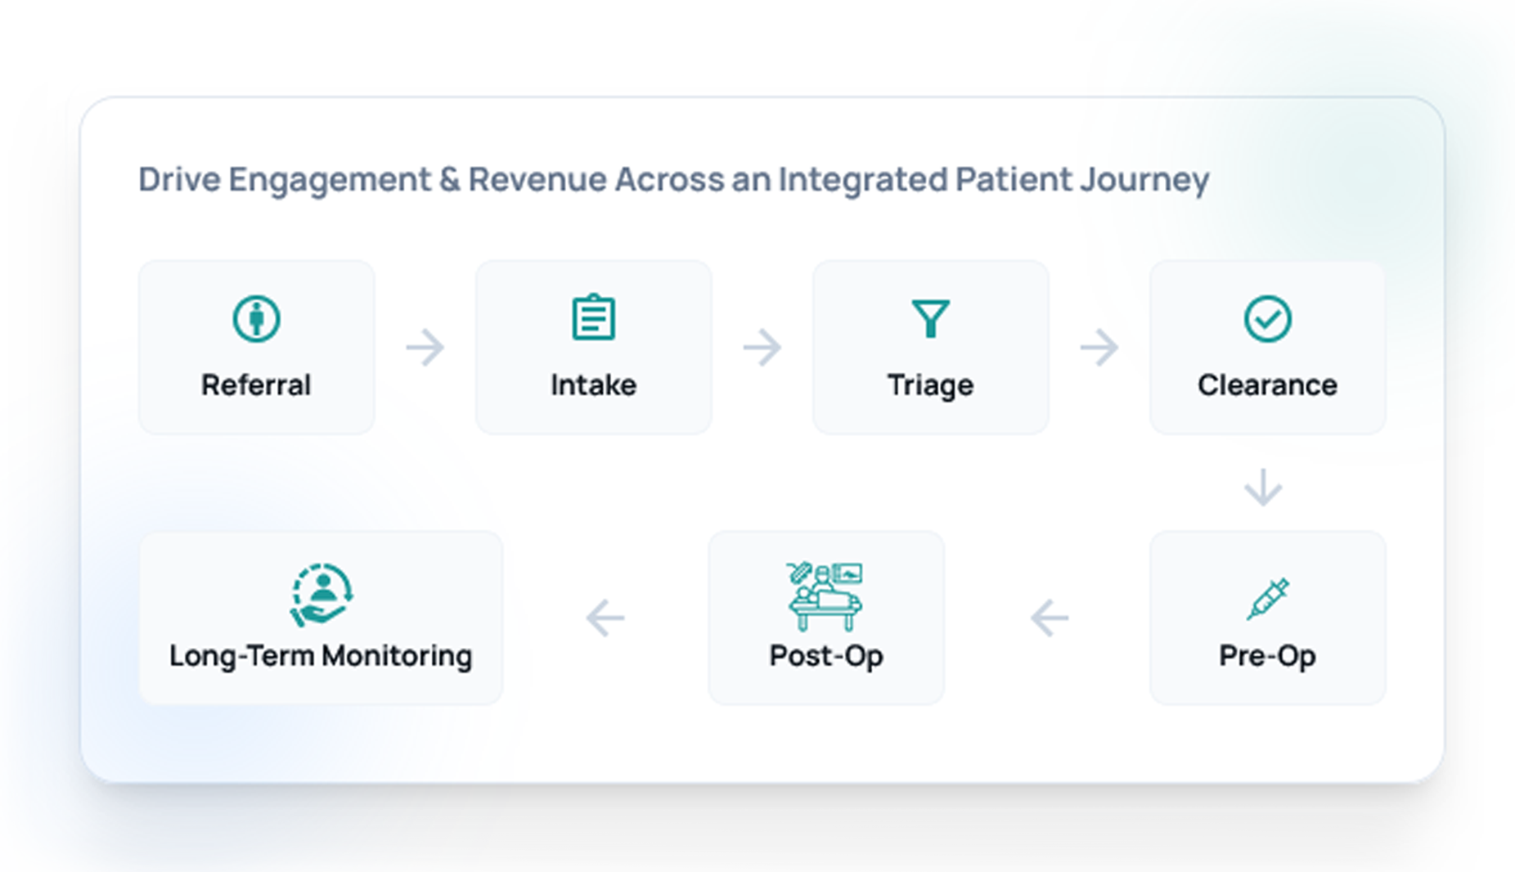Click the Referral person icon
This screenshot has height=872, width=1515.
point(256,318)
